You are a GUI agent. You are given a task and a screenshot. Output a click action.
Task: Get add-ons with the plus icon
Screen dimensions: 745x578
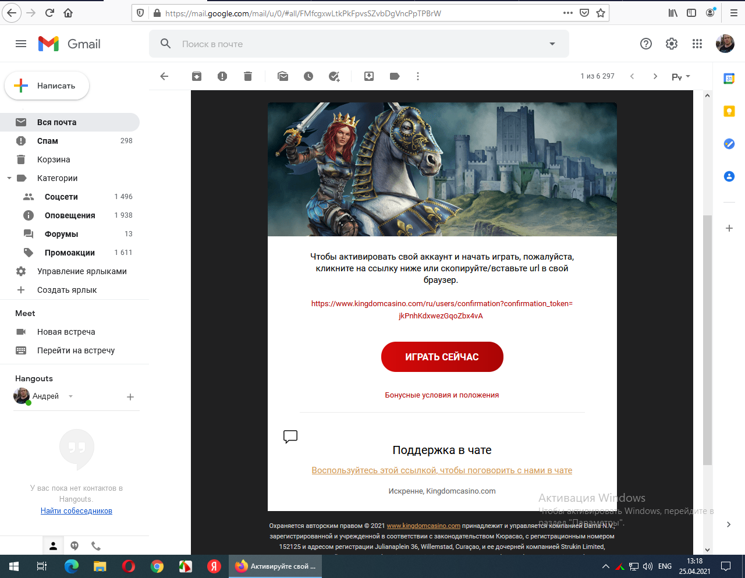(x=729, y=228)
